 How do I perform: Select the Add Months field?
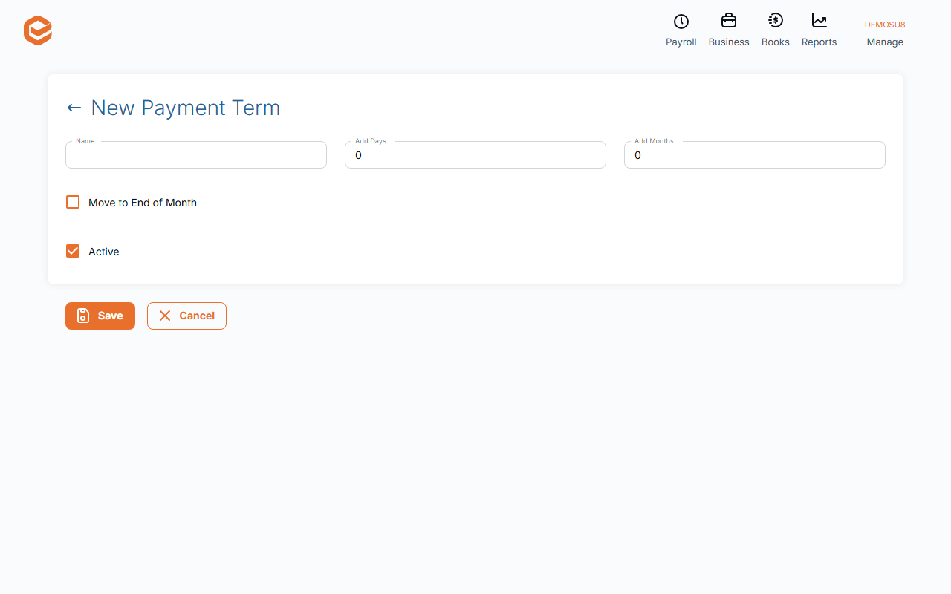[755, 155]
